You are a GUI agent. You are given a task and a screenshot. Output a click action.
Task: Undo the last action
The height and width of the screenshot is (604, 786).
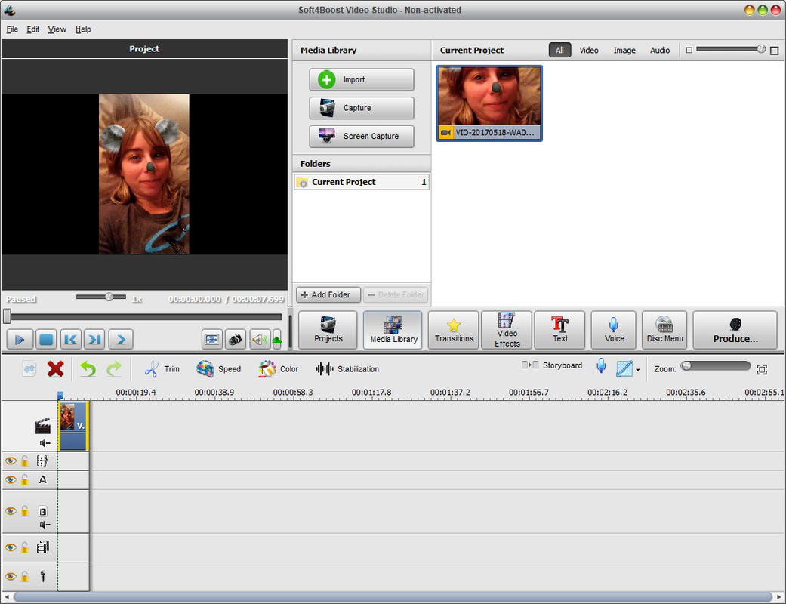(x=88, y=369)
